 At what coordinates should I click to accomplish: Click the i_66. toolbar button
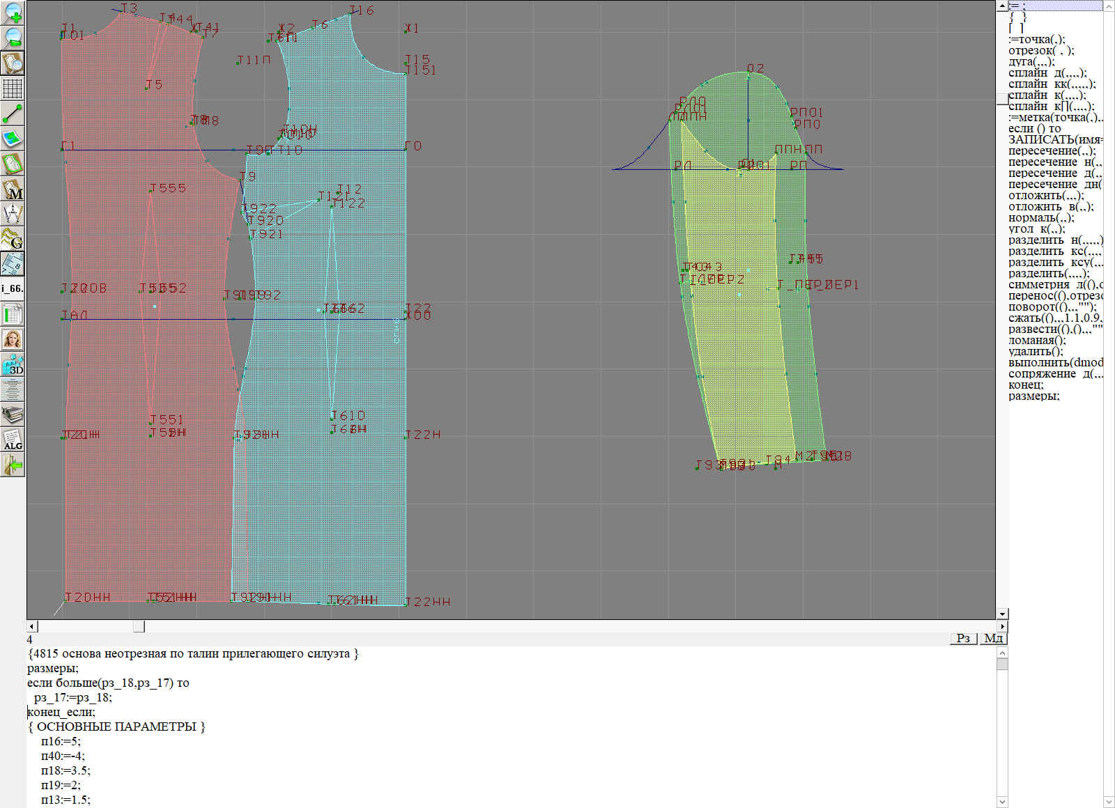point(13,288)
